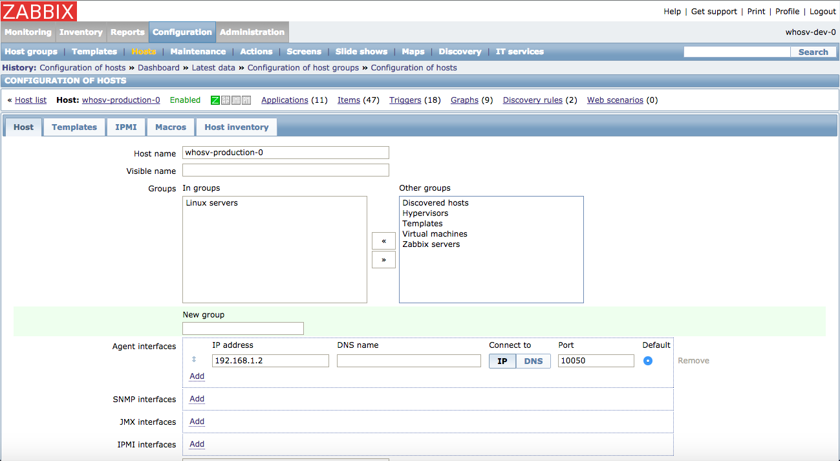The image size is (840, 461).
Task: Open Discovery rules (2) link
Action: [533, 100]
